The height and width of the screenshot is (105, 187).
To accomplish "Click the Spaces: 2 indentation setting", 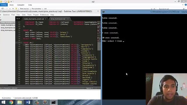I will 89,88.
